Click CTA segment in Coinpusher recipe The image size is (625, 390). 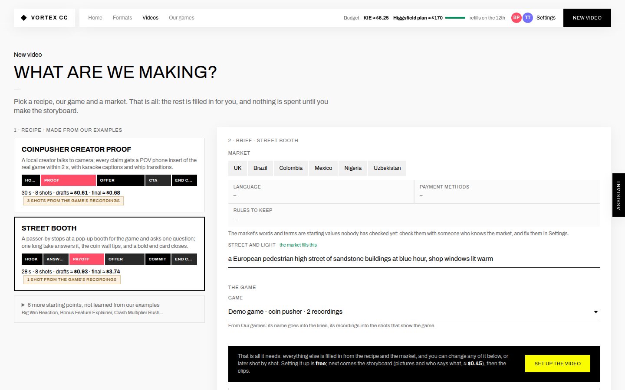click(x=158, y=180)
